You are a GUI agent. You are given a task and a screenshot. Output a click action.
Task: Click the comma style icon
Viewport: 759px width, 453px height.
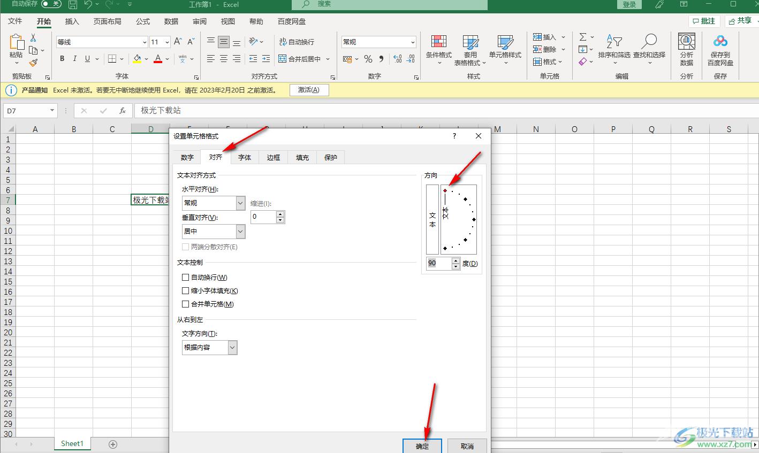pos(381,59)
